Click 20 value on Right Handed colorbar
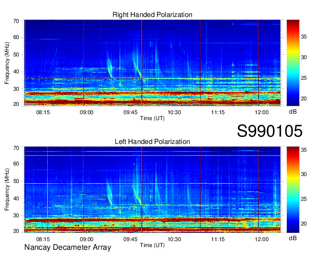 [304, 99]
